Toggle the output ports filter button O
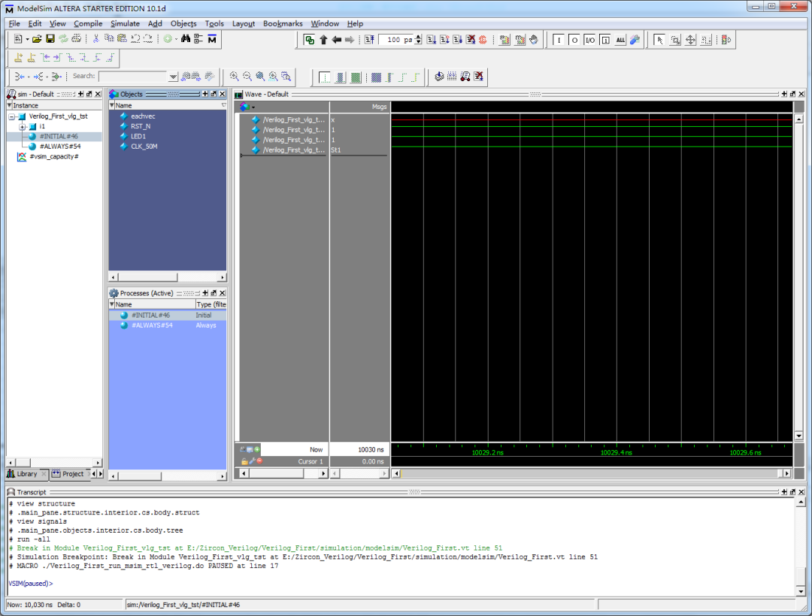Image resolution: width=812 pixels, height=616 pixels. click(574, 40)
